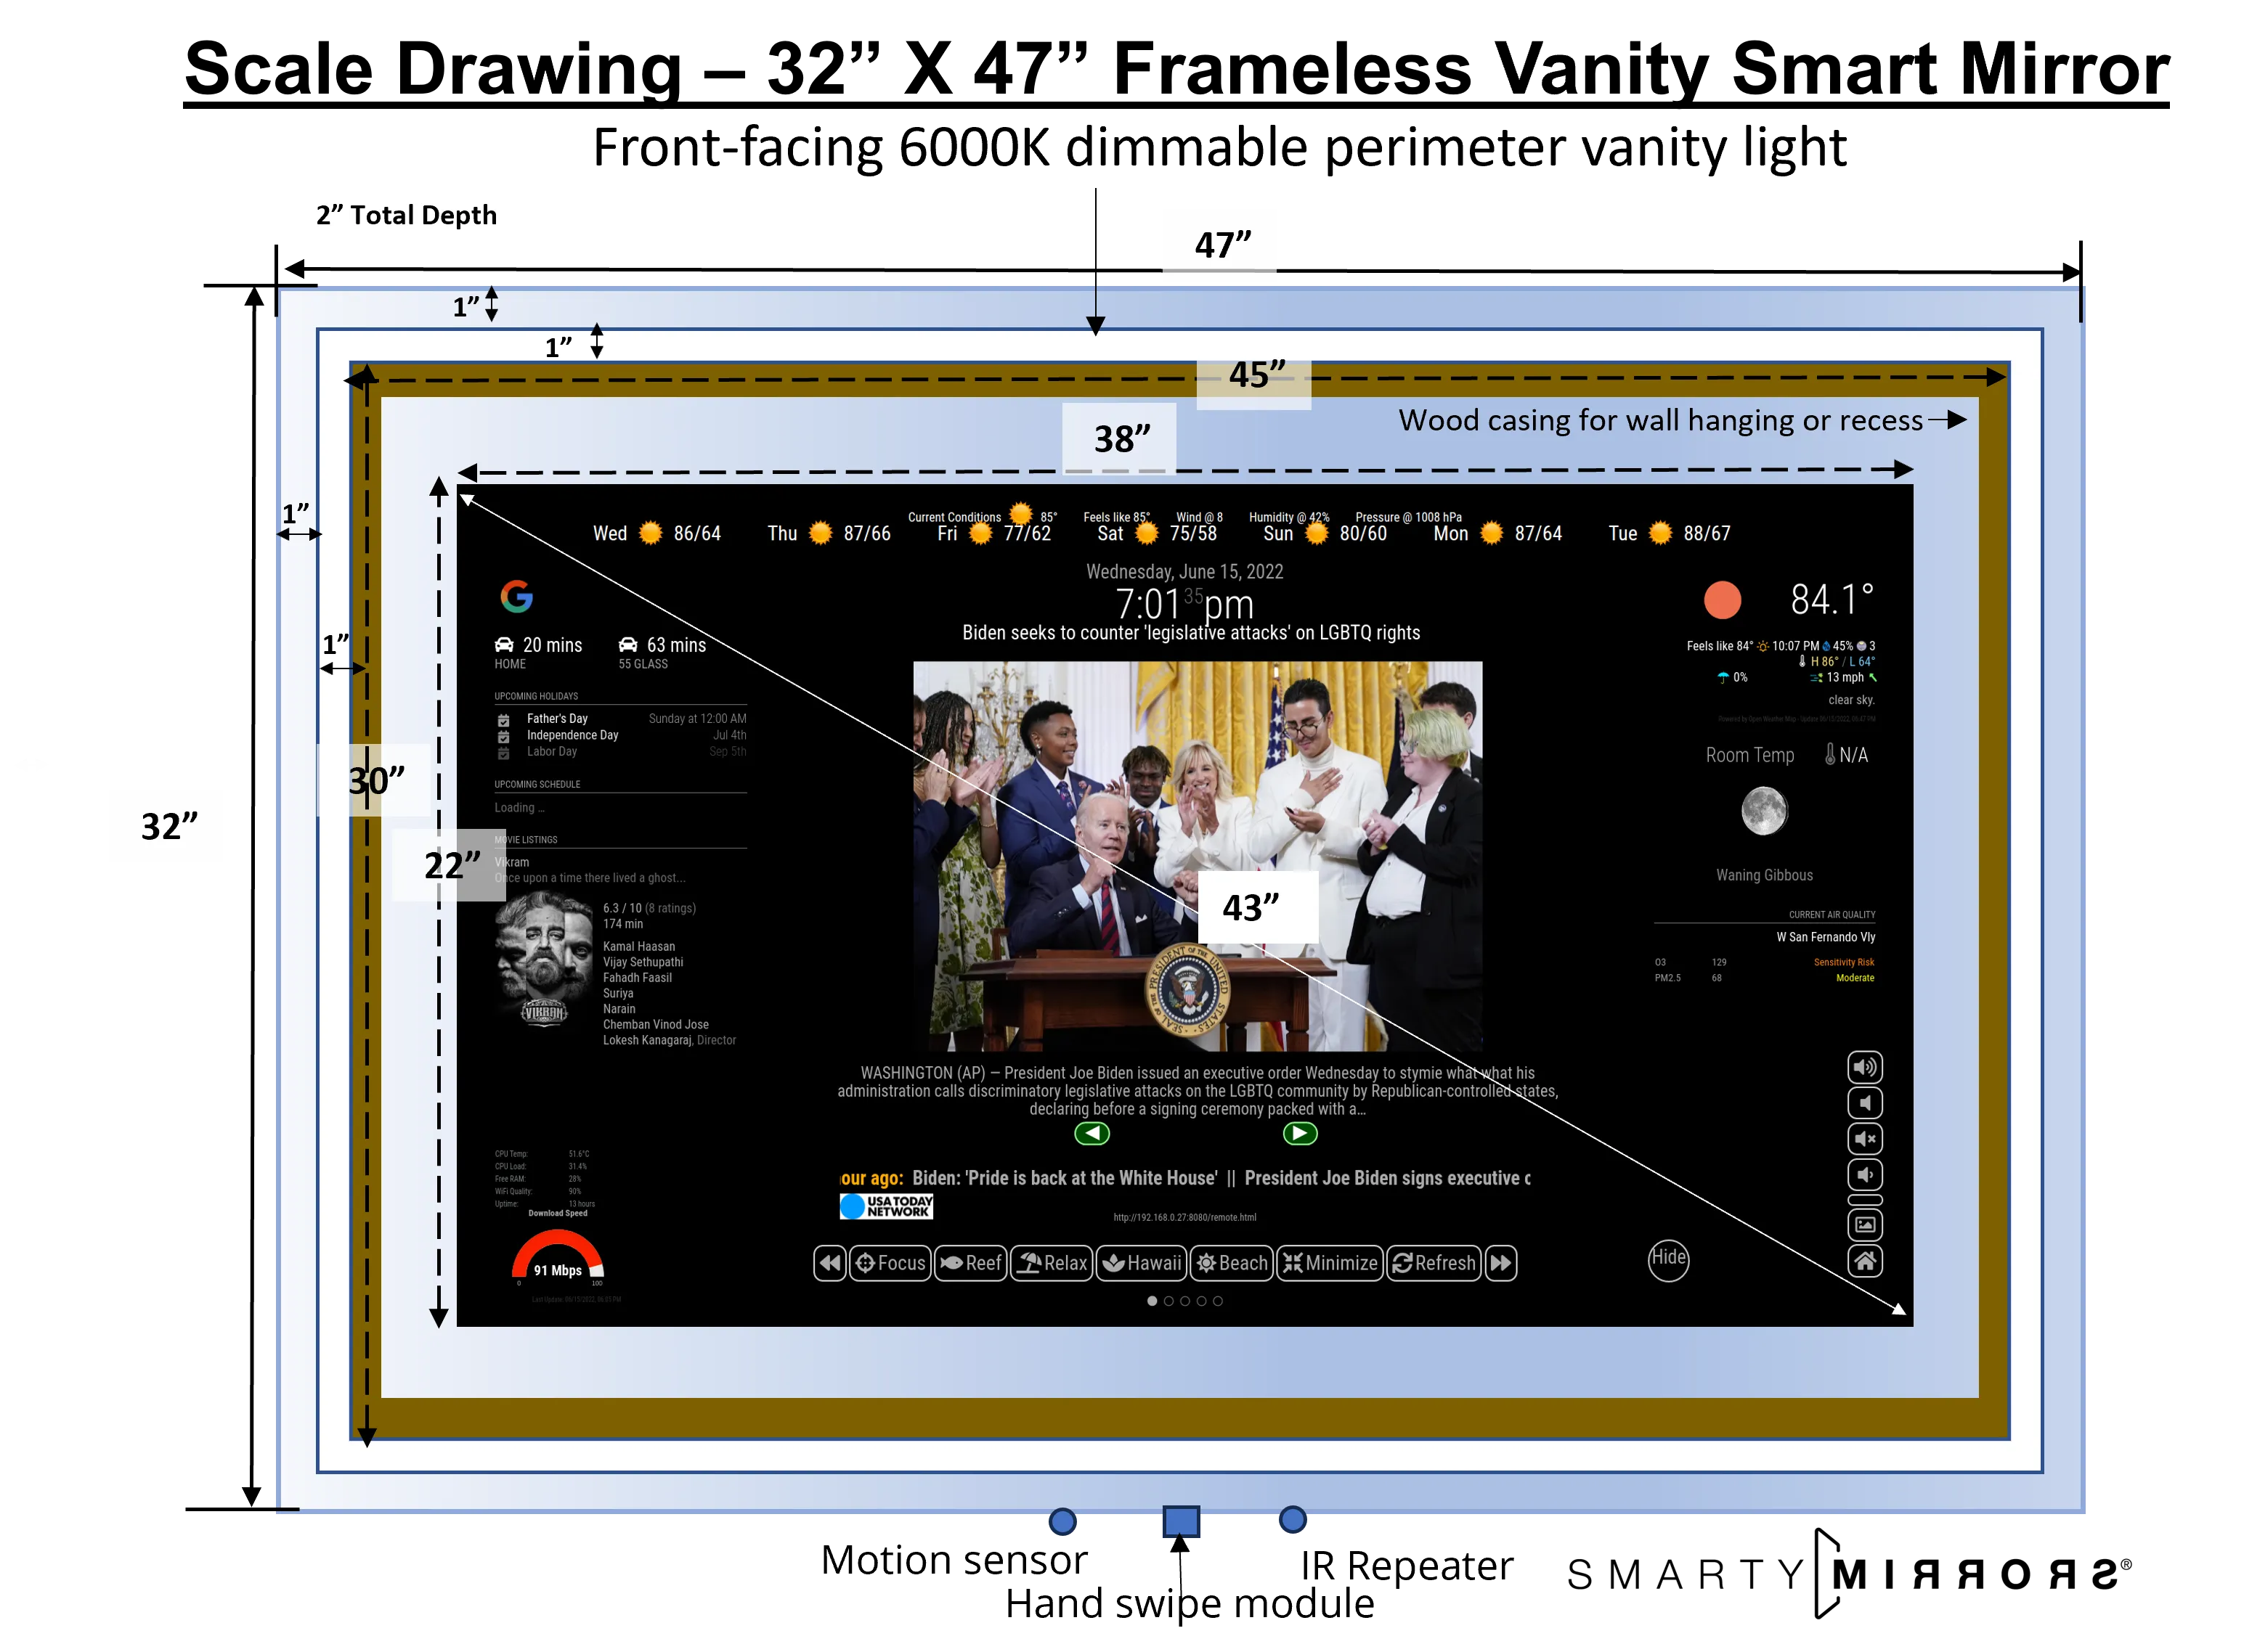
Task: Click the '6.3 / 10 (8 ratings)' text
Action: coord(649,908)
